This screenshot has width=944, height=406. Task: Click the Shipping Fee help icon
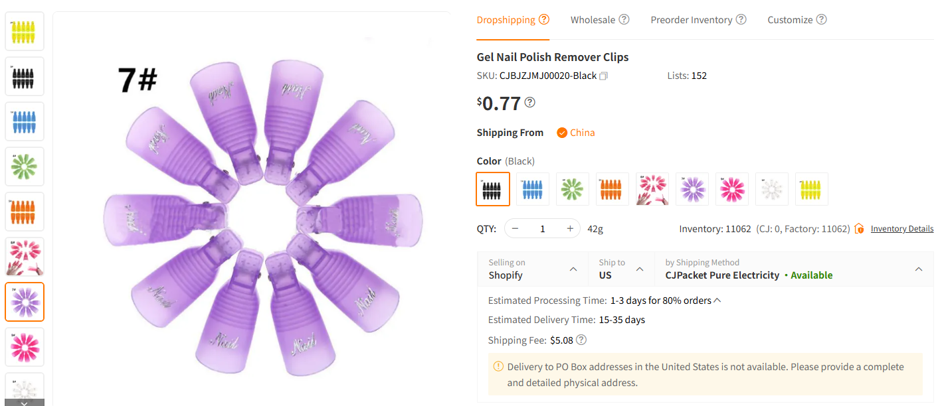pos(581,340)
